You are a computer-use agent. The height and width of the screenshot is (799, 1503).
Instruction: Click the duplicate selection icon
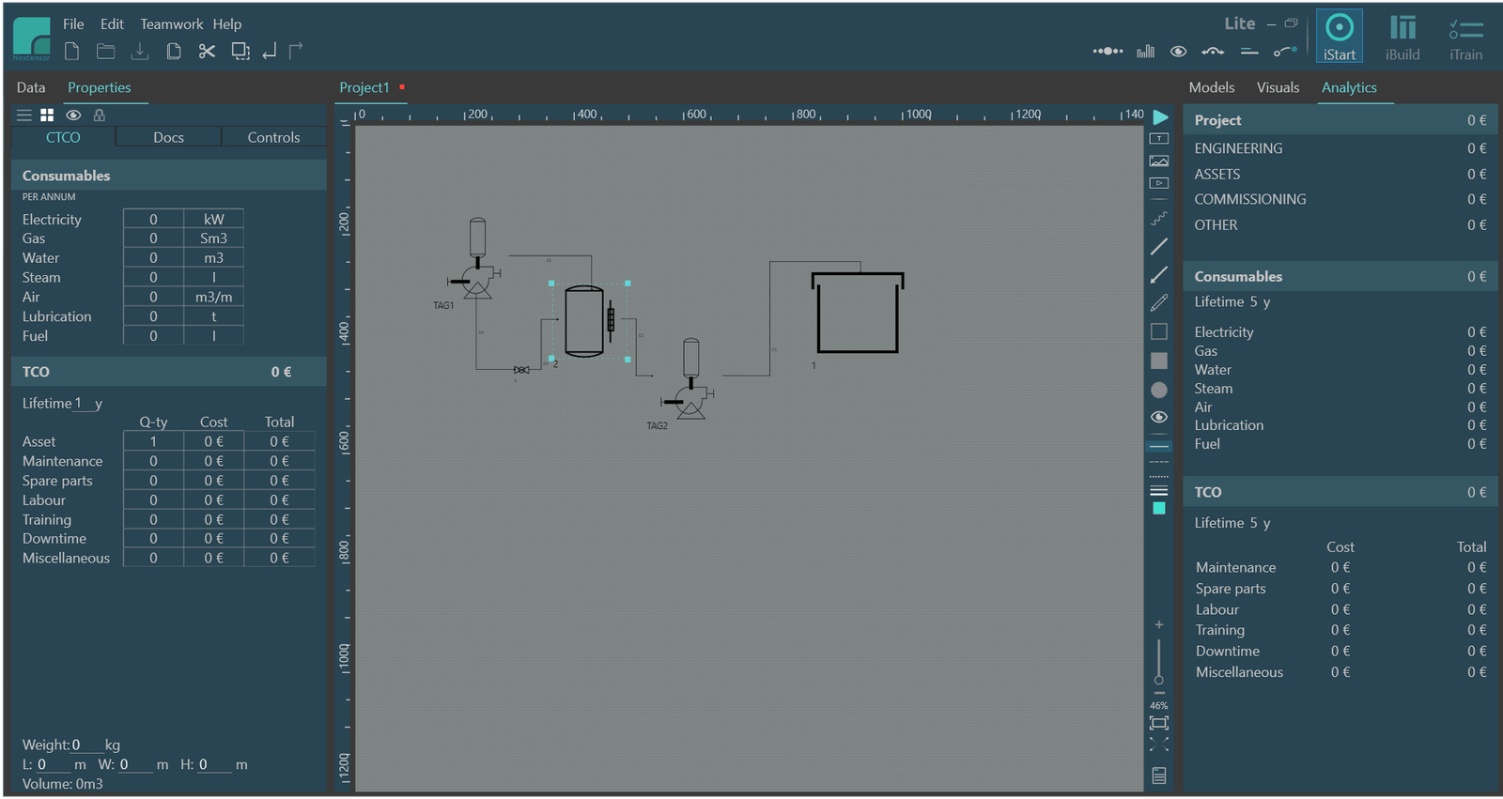[x=240, y=52]
